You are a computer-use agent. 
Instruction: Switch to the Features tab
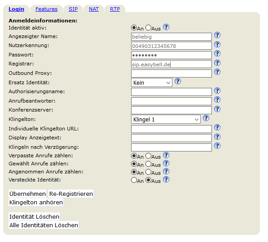coord(46,9)
